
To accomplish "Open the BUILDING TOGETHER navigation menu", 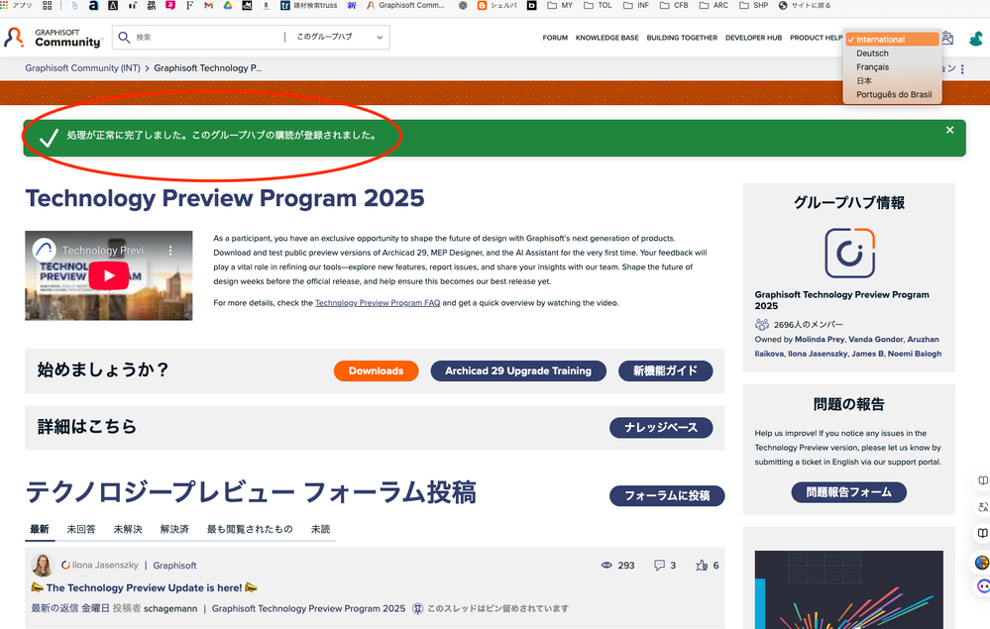I will 682,38.
